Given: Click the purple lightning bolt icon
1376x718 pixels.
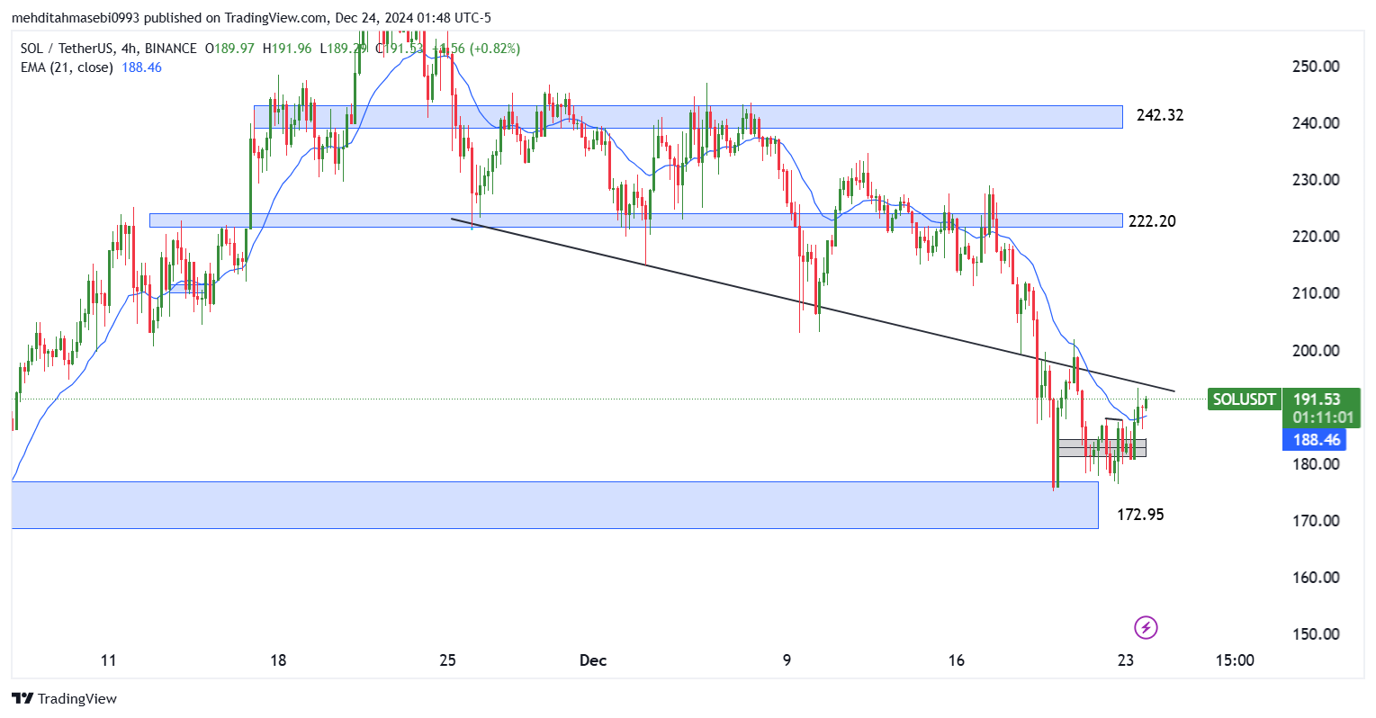Looking at the screenshot, I should pyautogui.click(x=1146, y=627).
